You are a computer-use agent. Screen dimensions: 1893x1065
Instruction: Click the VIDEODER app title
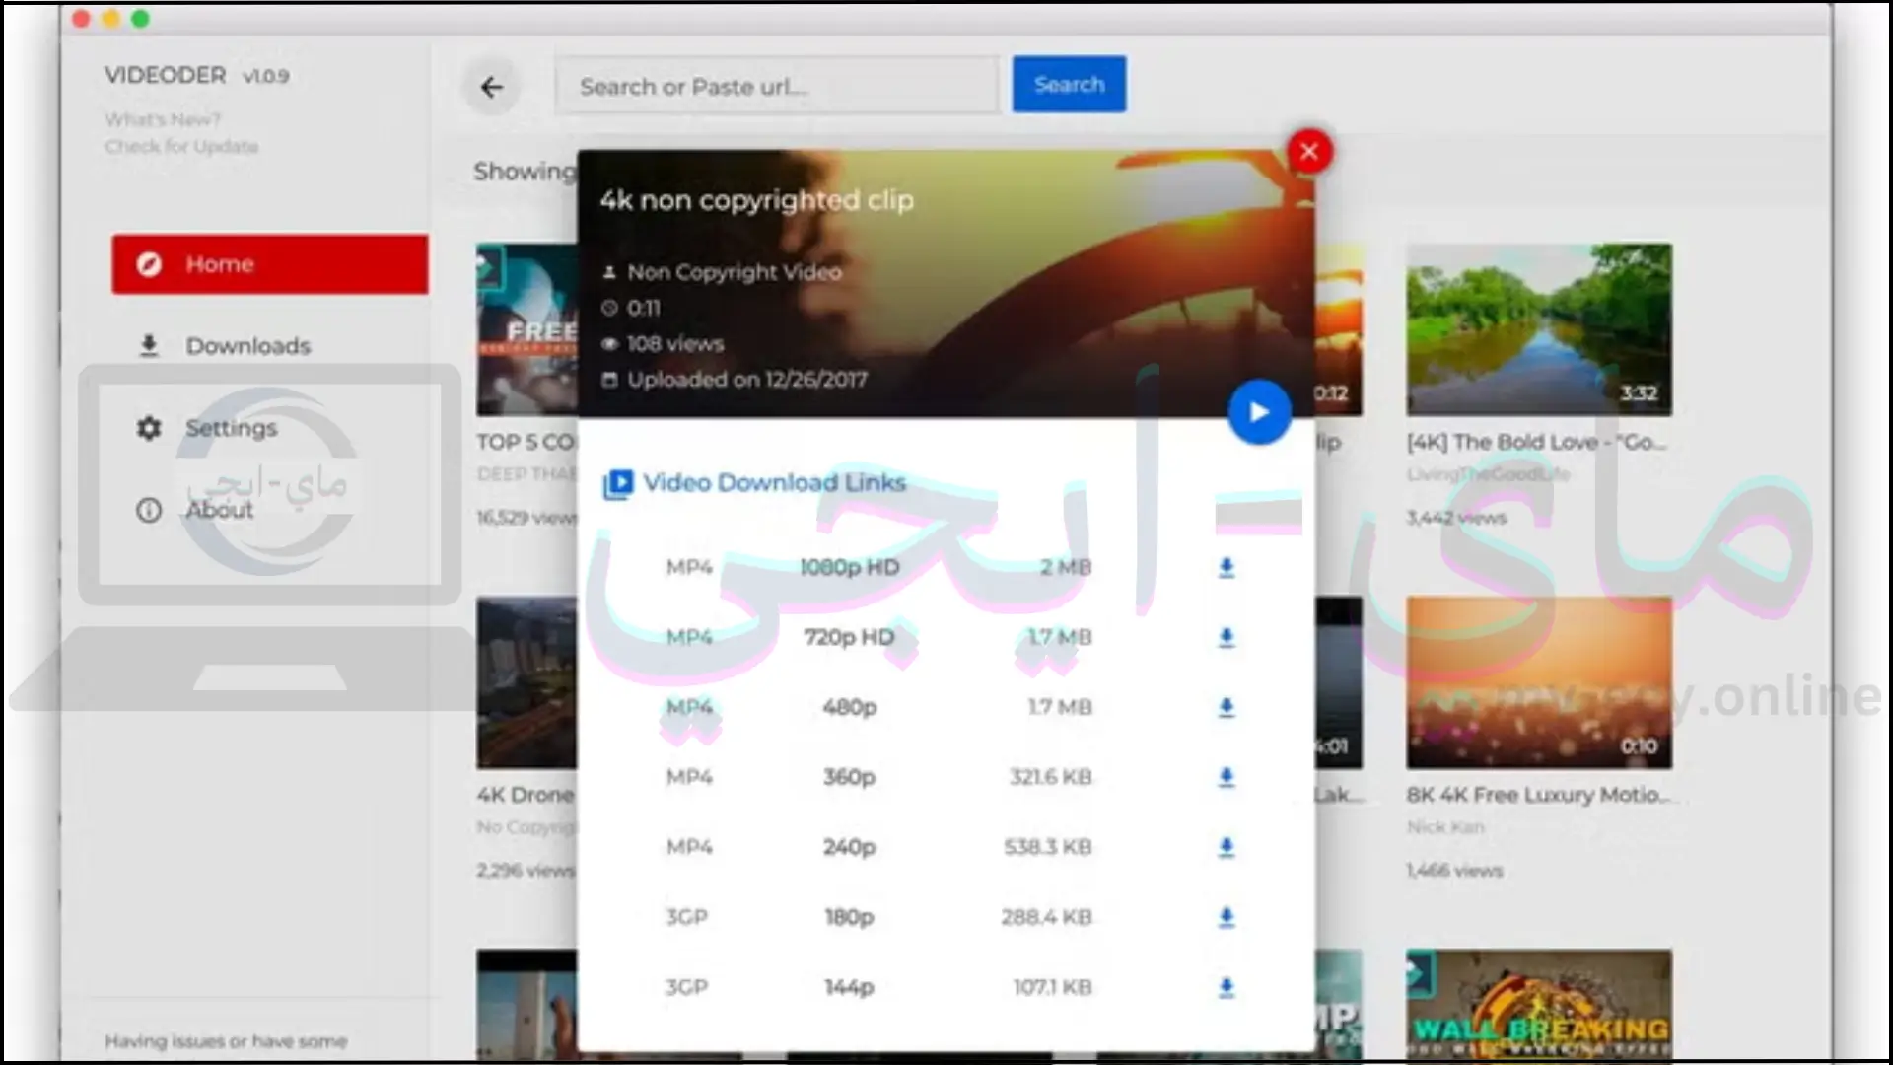click(166, 75)
